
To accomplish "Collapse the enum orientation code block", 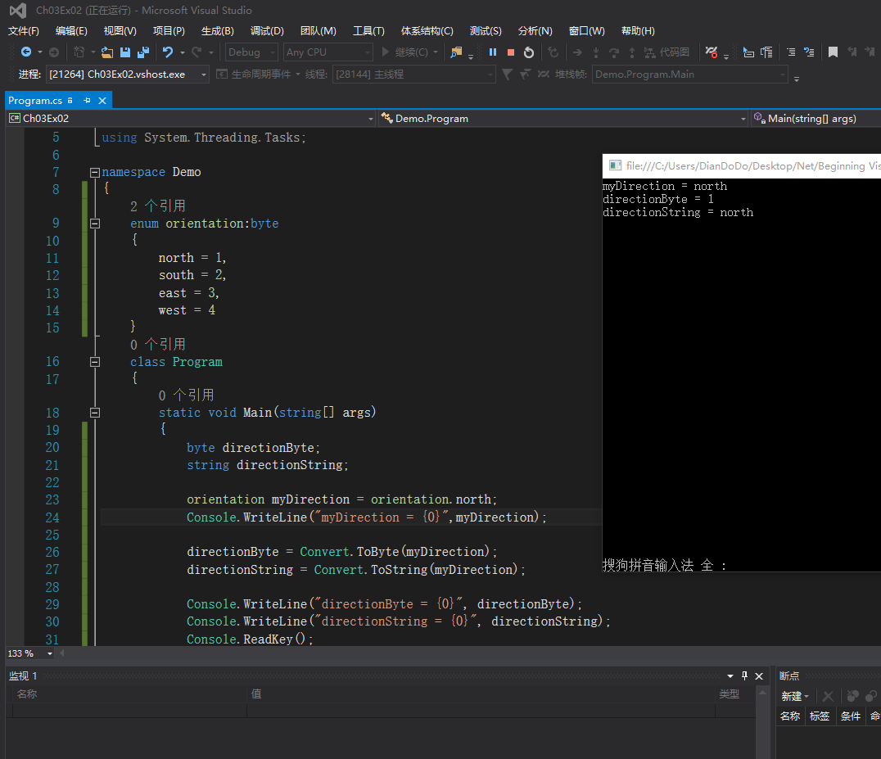I will pyautogui.click(x=95, y=224).
